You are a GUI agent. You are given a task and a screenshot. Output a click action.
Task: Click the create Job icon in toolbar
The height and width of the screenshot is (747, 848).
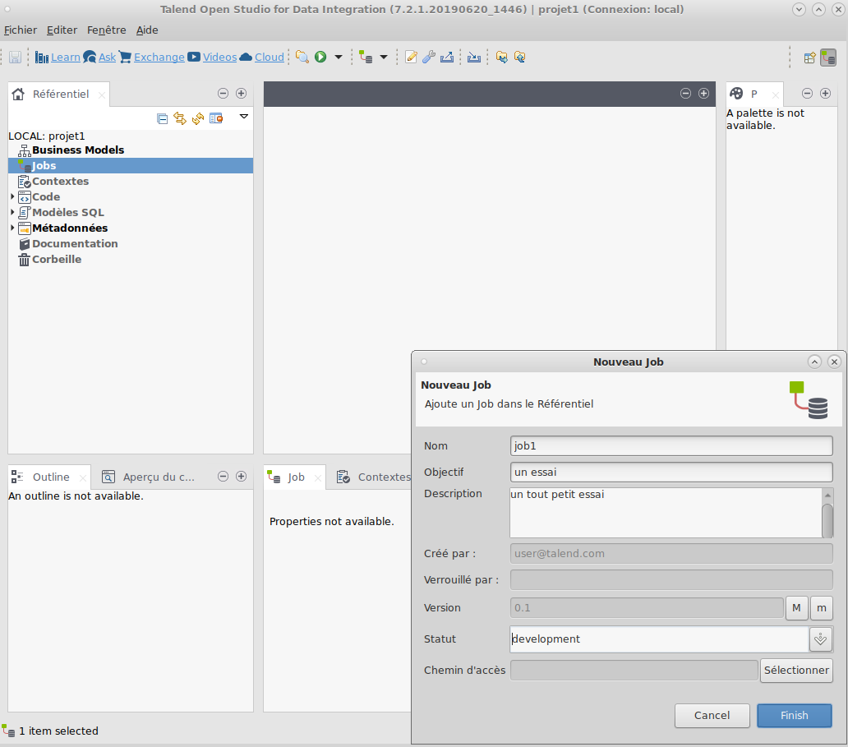pos(366,57)
